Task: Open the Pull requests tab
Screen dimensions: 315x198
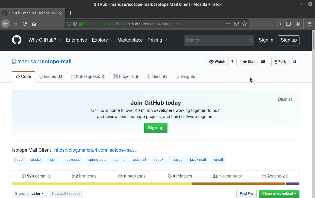Action: click(x=88, y=77)
